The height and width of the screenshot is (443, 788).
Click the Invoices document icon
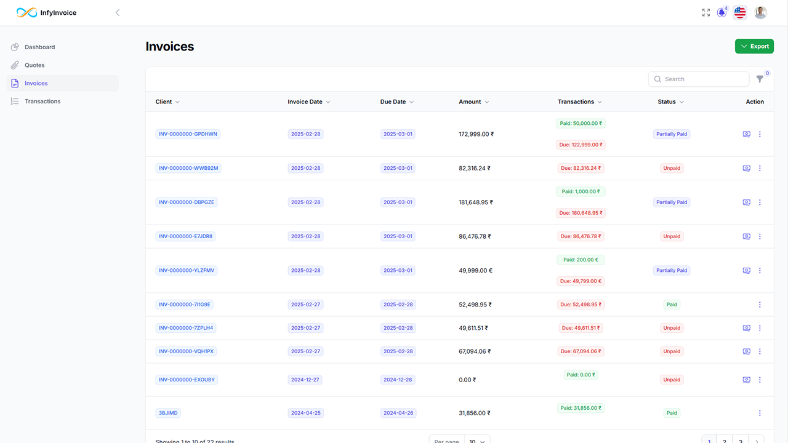[14, 82]
